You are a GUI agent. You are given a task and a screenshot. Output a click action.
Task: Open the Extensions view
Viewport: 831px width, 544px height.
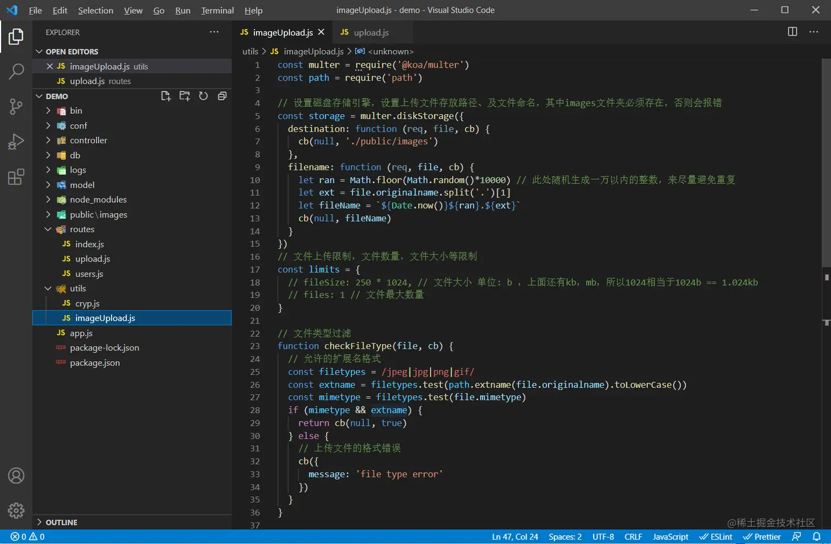click(16, 177)
